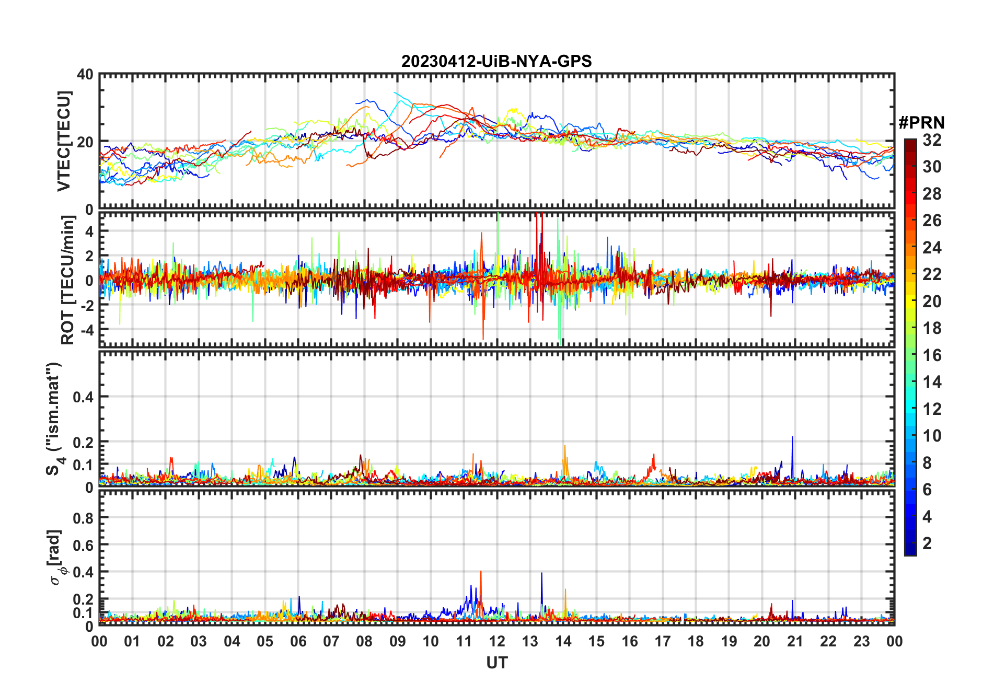This screenshot has height=695, width=994.
Task: Click colorbar tick label 14
Action: (932, 382)
